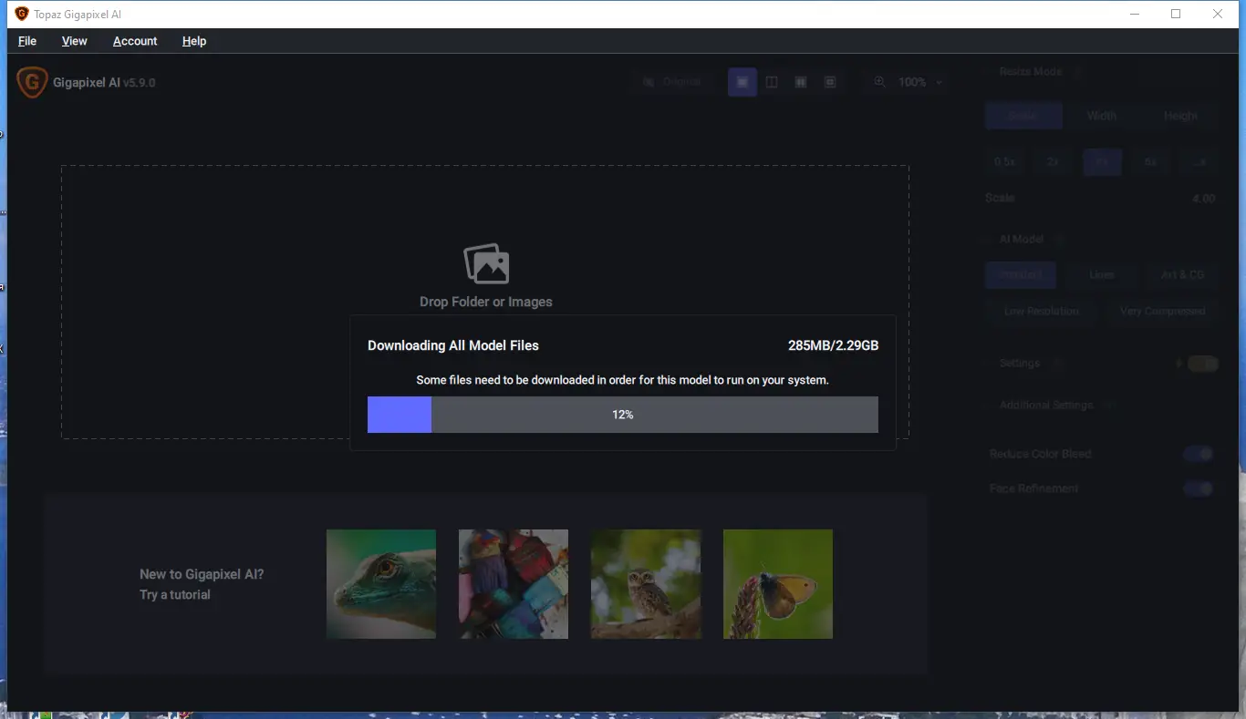Select the Width resize mode tab

pyautogui.click(x=1102, y=116)
